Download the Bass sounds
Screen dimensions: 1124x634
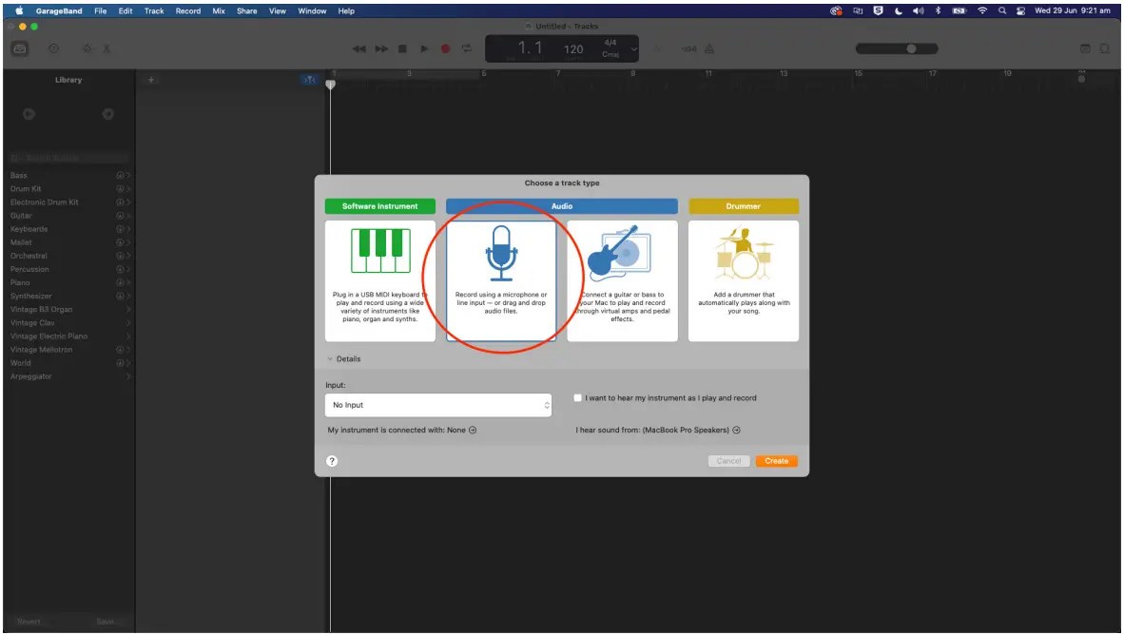(120, 176)
